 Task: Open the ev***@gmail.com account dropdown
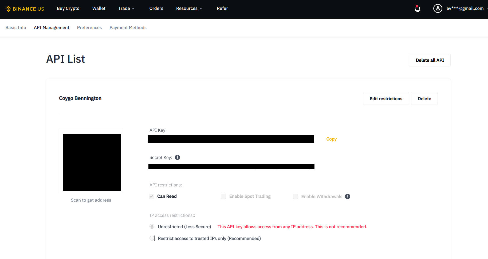[x=467, y=9]
